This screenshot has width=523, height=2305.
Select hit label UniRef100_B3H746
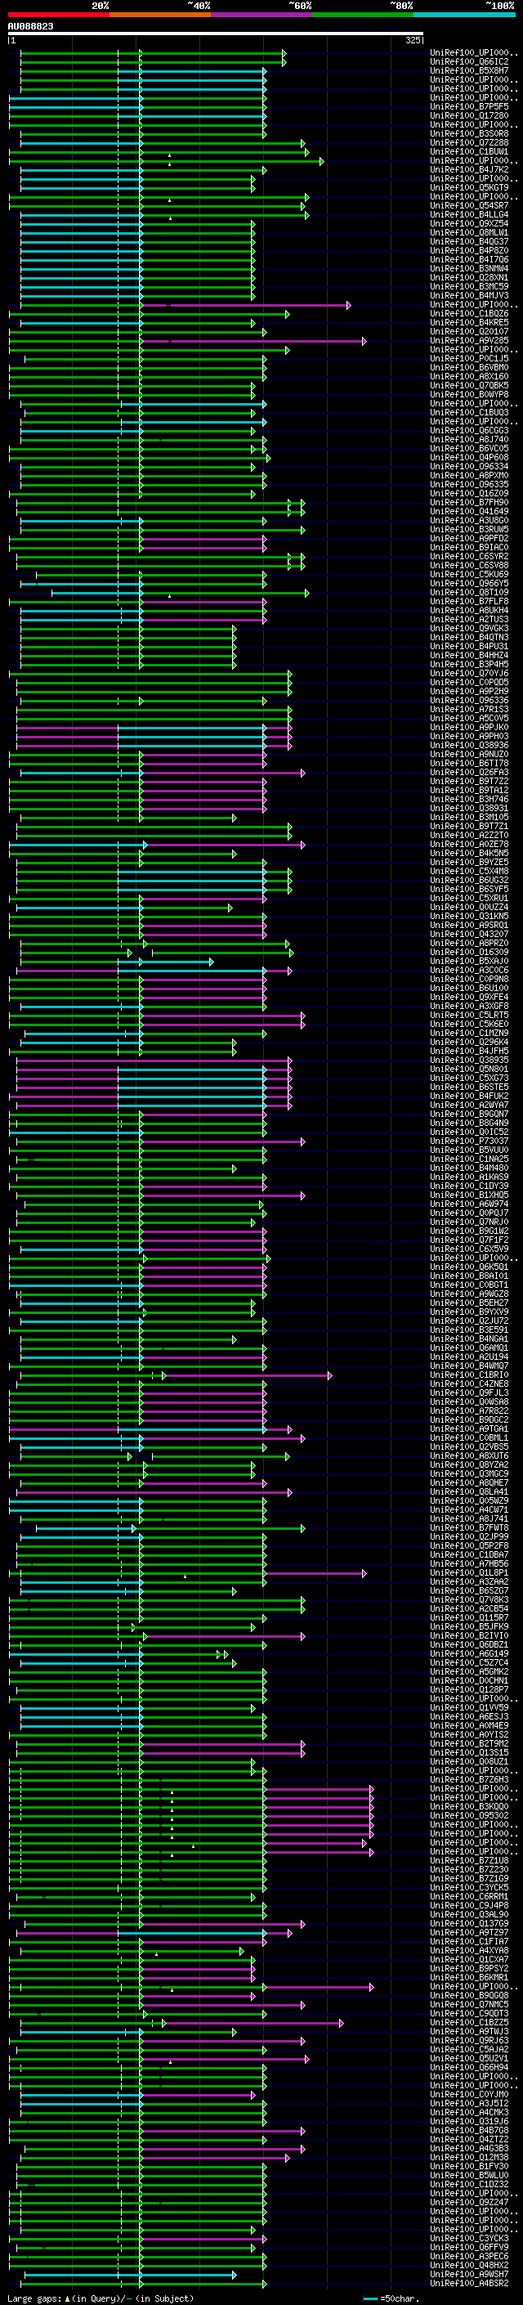pos(469,799)
